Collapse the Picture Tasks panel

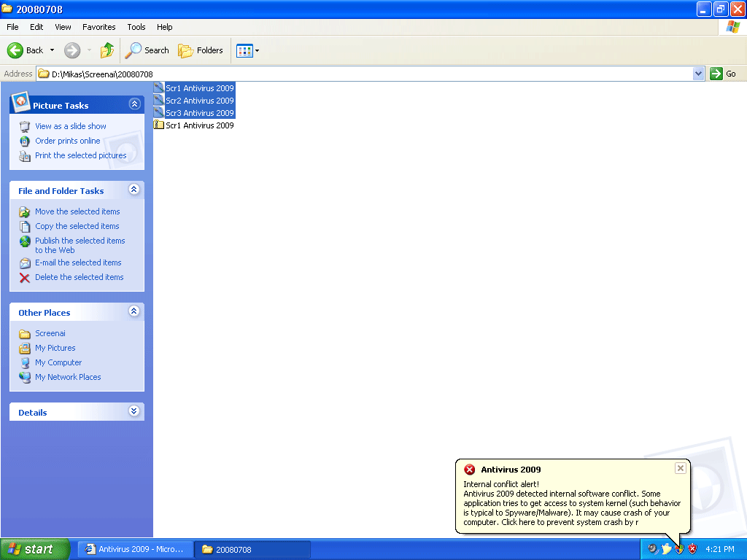[x=134, y=104]
